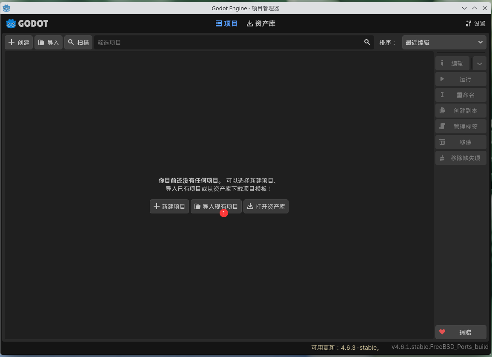Viewport: 492px width, 357px height.
Task: Click the Godot logo in the header
Action: click(x=27, y=23)
